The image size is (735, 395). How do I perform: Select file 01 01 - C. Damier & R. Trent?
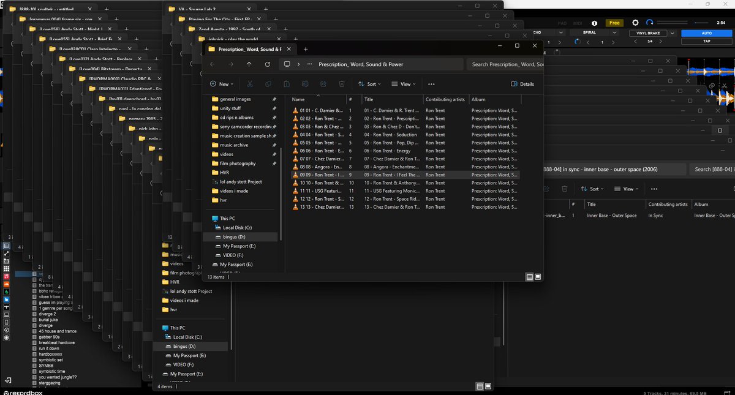(x=405, y=111)
